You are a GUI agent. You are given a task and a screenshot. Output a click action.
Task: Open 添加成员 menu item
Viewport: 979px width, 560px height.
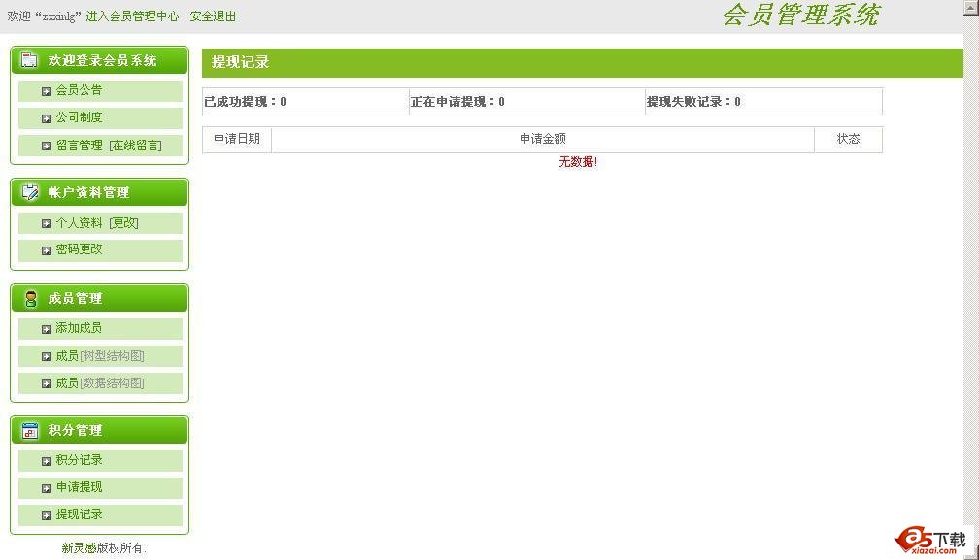point(79,328)
